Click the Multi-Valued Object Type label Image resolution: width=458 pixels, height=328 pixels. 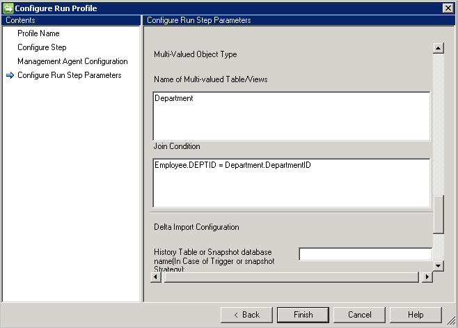196,54
